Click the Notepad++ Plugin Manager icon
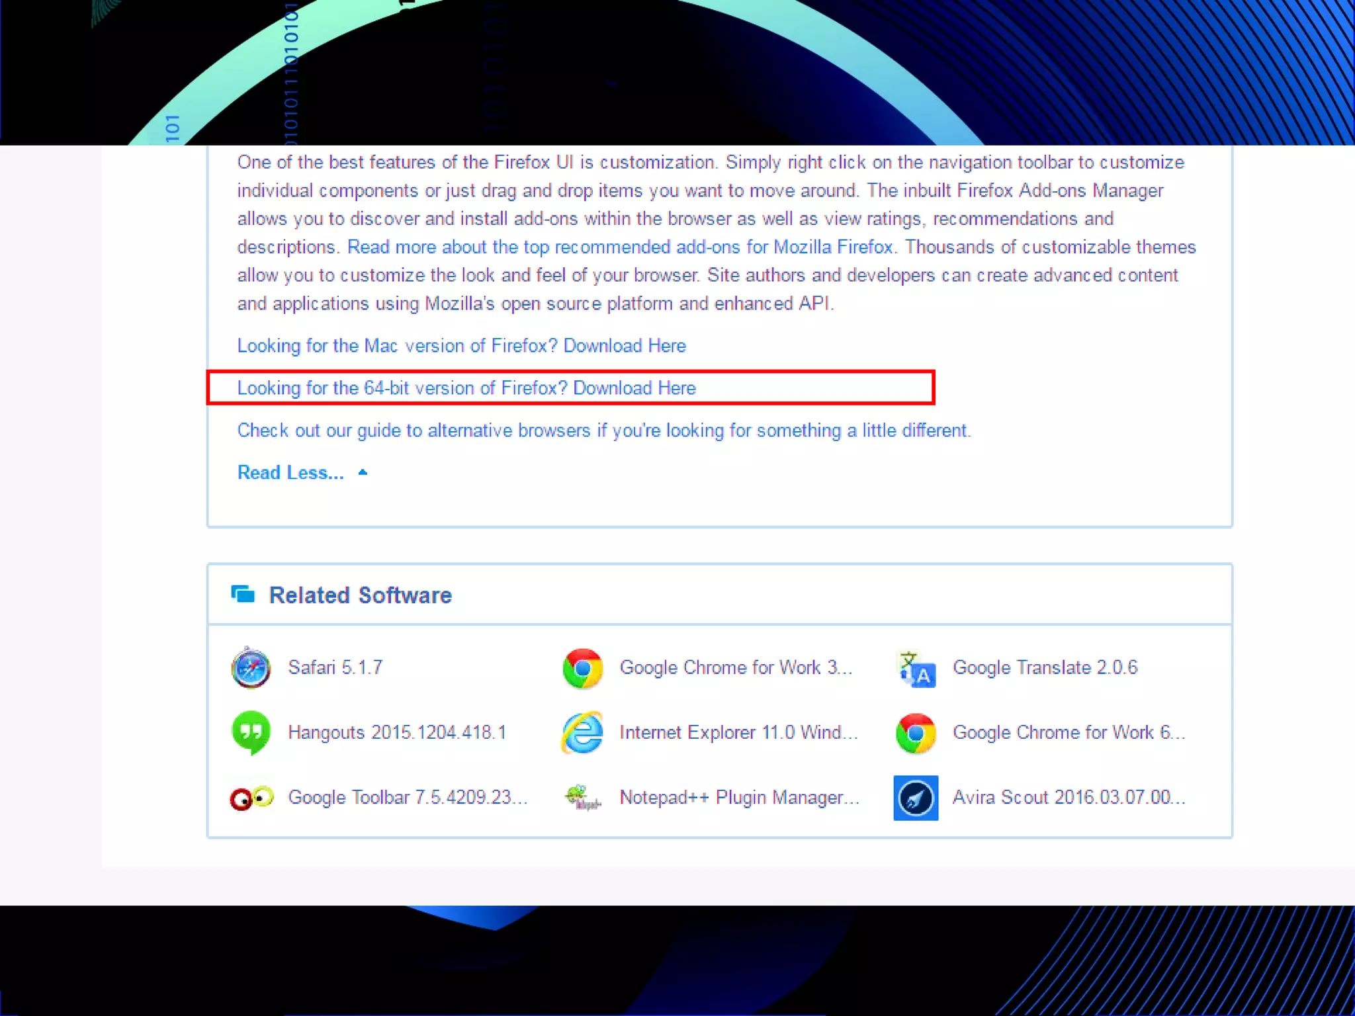This screenshot has height=1016, width=1355. coord(582,798)
